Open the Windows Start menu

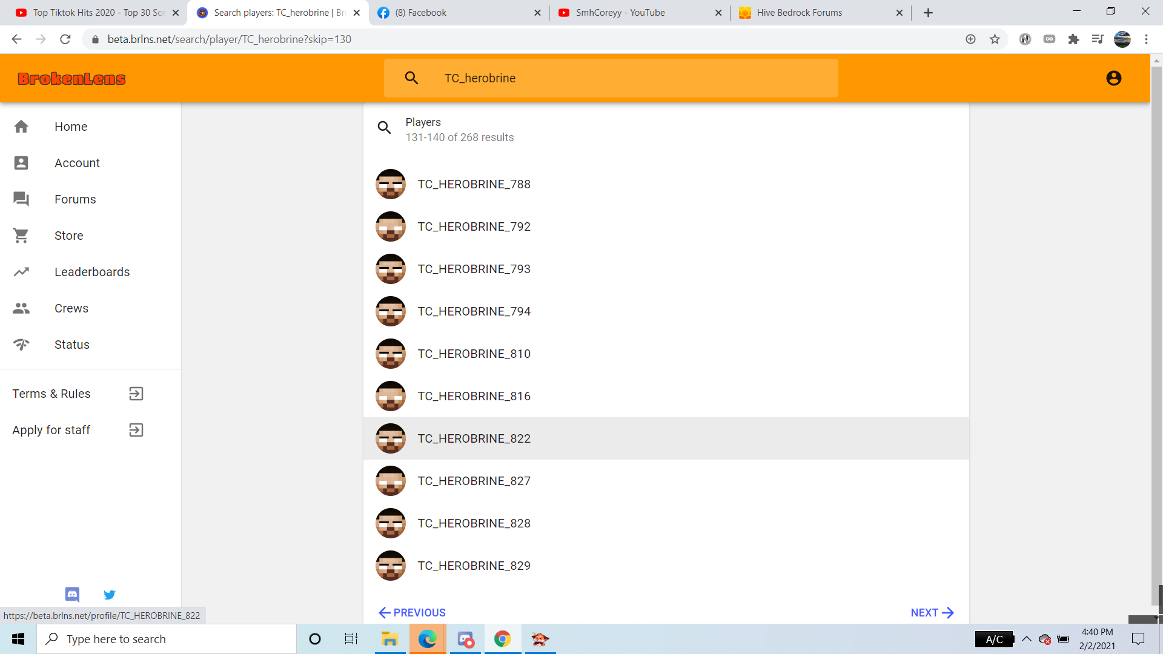[18, 639]
